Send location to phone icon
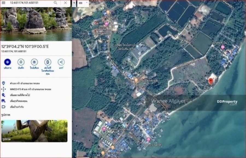This screenshot has height=158, width=246. point(48,62)
